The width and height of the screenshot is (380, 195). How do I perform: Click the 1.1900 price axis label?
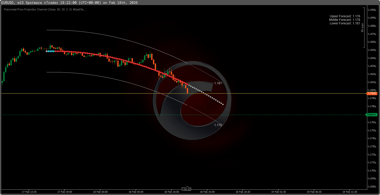(372, 10)
